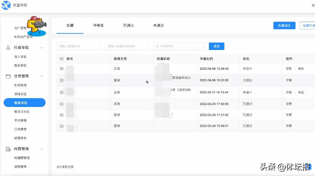The width and height of the screenshot is (315, 176).
Task: Click the 内容管理 document icon in sidebar
Action: coord(8,149)
